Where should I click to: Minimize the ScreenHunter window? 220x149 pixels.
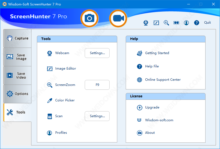tap(189, 4)
